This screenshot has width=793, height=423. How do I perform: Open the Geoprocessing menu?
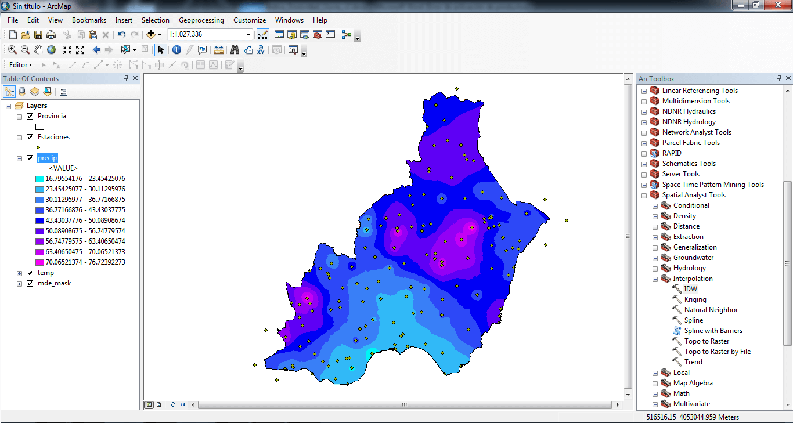click(201, 20)
